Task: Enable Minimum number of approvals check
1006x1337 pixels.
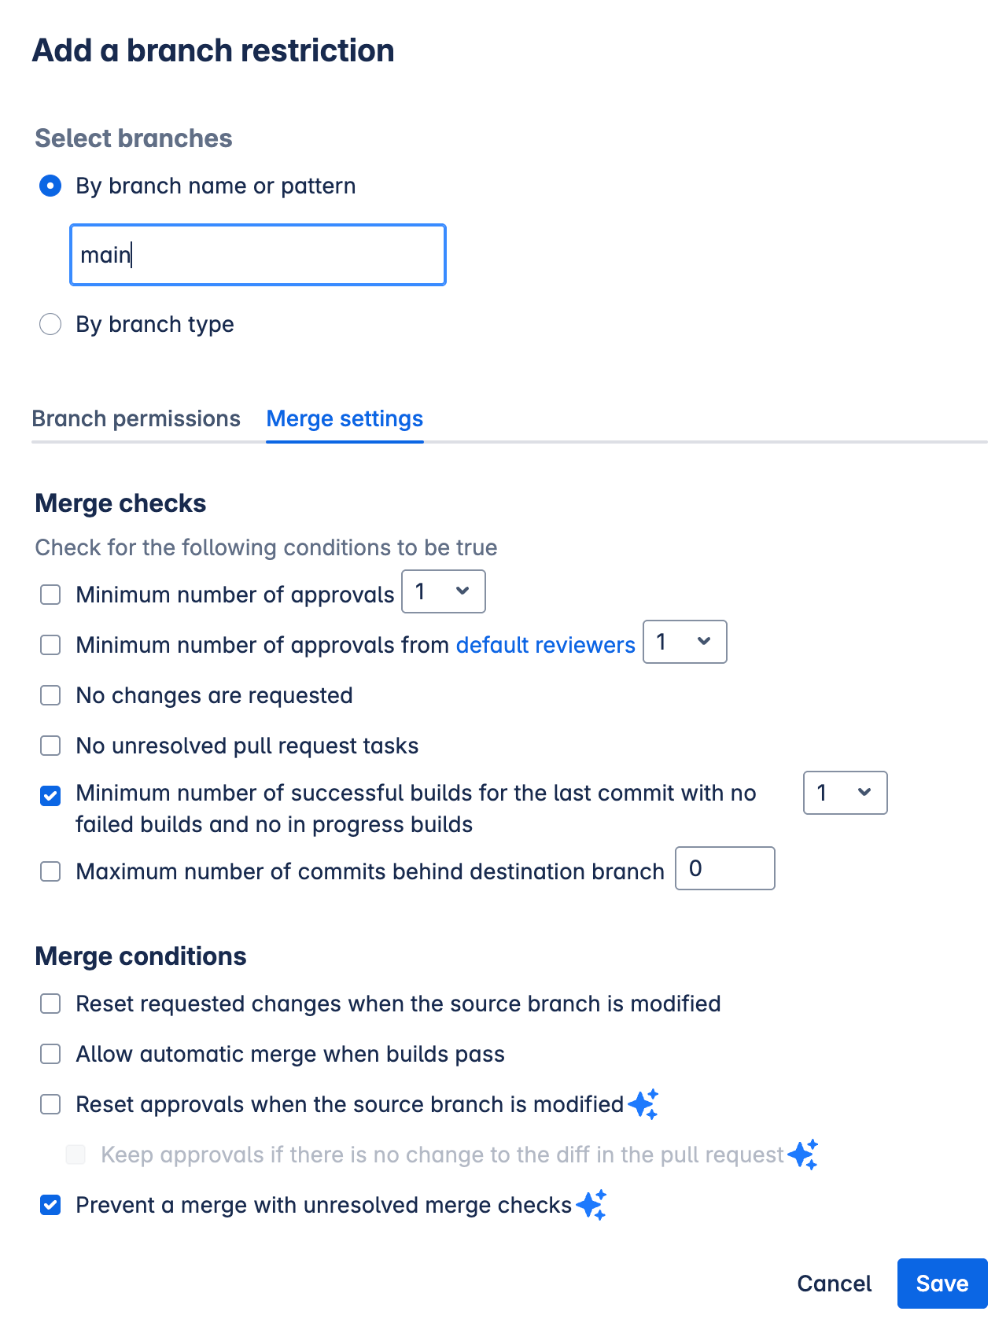Action: tap(50, 595)
